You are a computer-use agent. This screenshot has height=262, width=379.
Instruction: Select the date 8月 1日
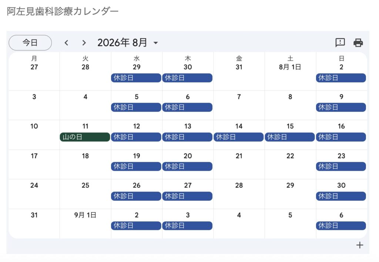click(x=290, y=67)
